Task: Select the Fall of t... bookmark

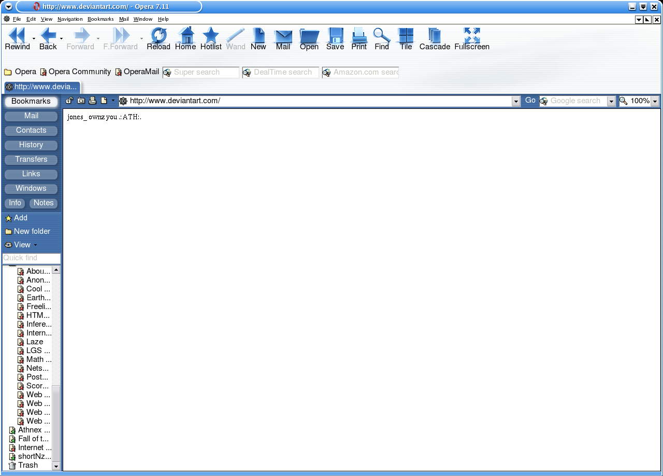Action: click(x=29, y=439)
